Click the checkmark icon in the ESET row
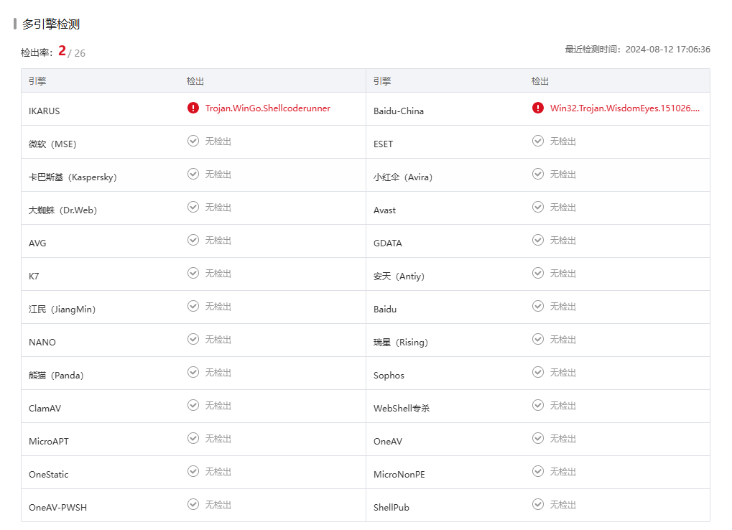 538,141
